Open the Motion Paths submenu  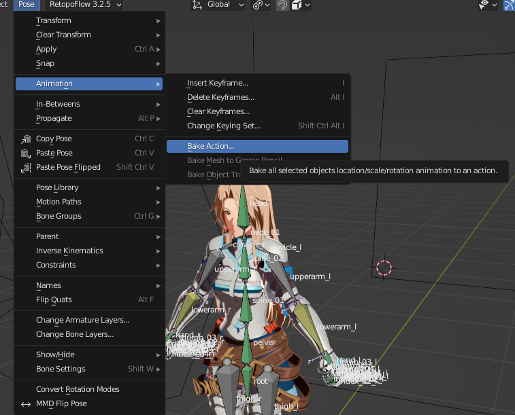89,202
